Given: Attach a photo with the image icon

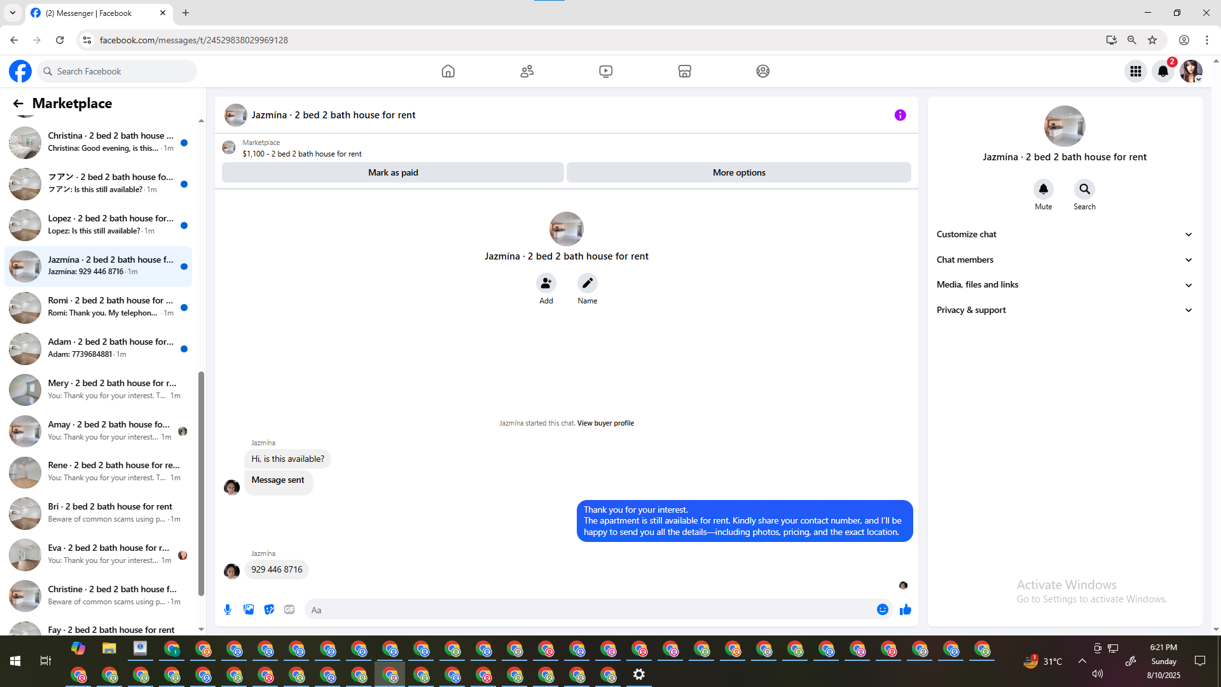Looking at the screenshot, I should (x=249, y=609).
